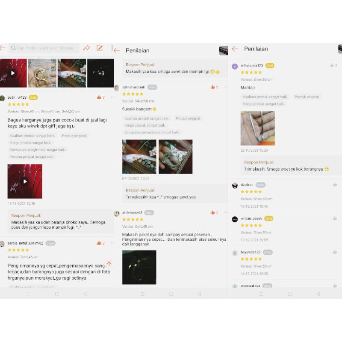Expand three-dot menu for atdkwwwe2f's review
The height and width of the screenshot is (342, 342).
tap(226, 212)
